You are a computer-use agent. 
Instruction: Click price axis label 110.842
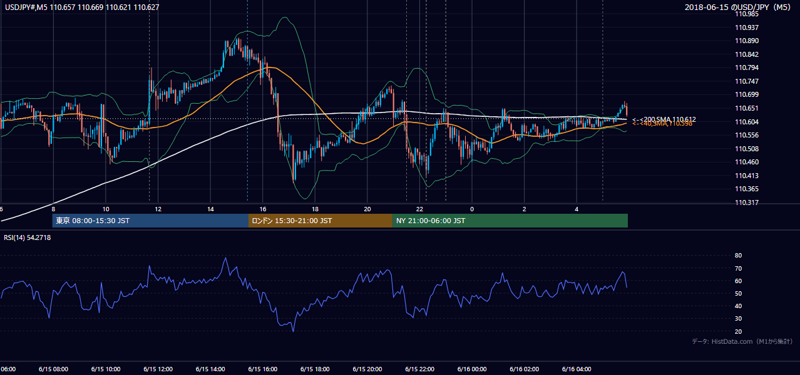746,54
